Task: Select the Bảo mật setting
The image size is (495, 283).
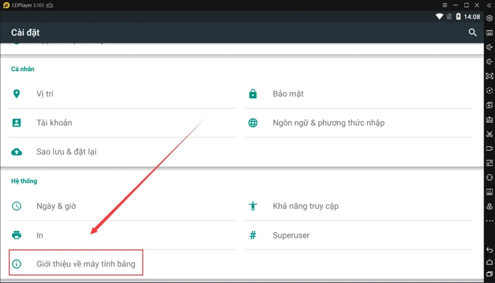Action: coord(288,94)
